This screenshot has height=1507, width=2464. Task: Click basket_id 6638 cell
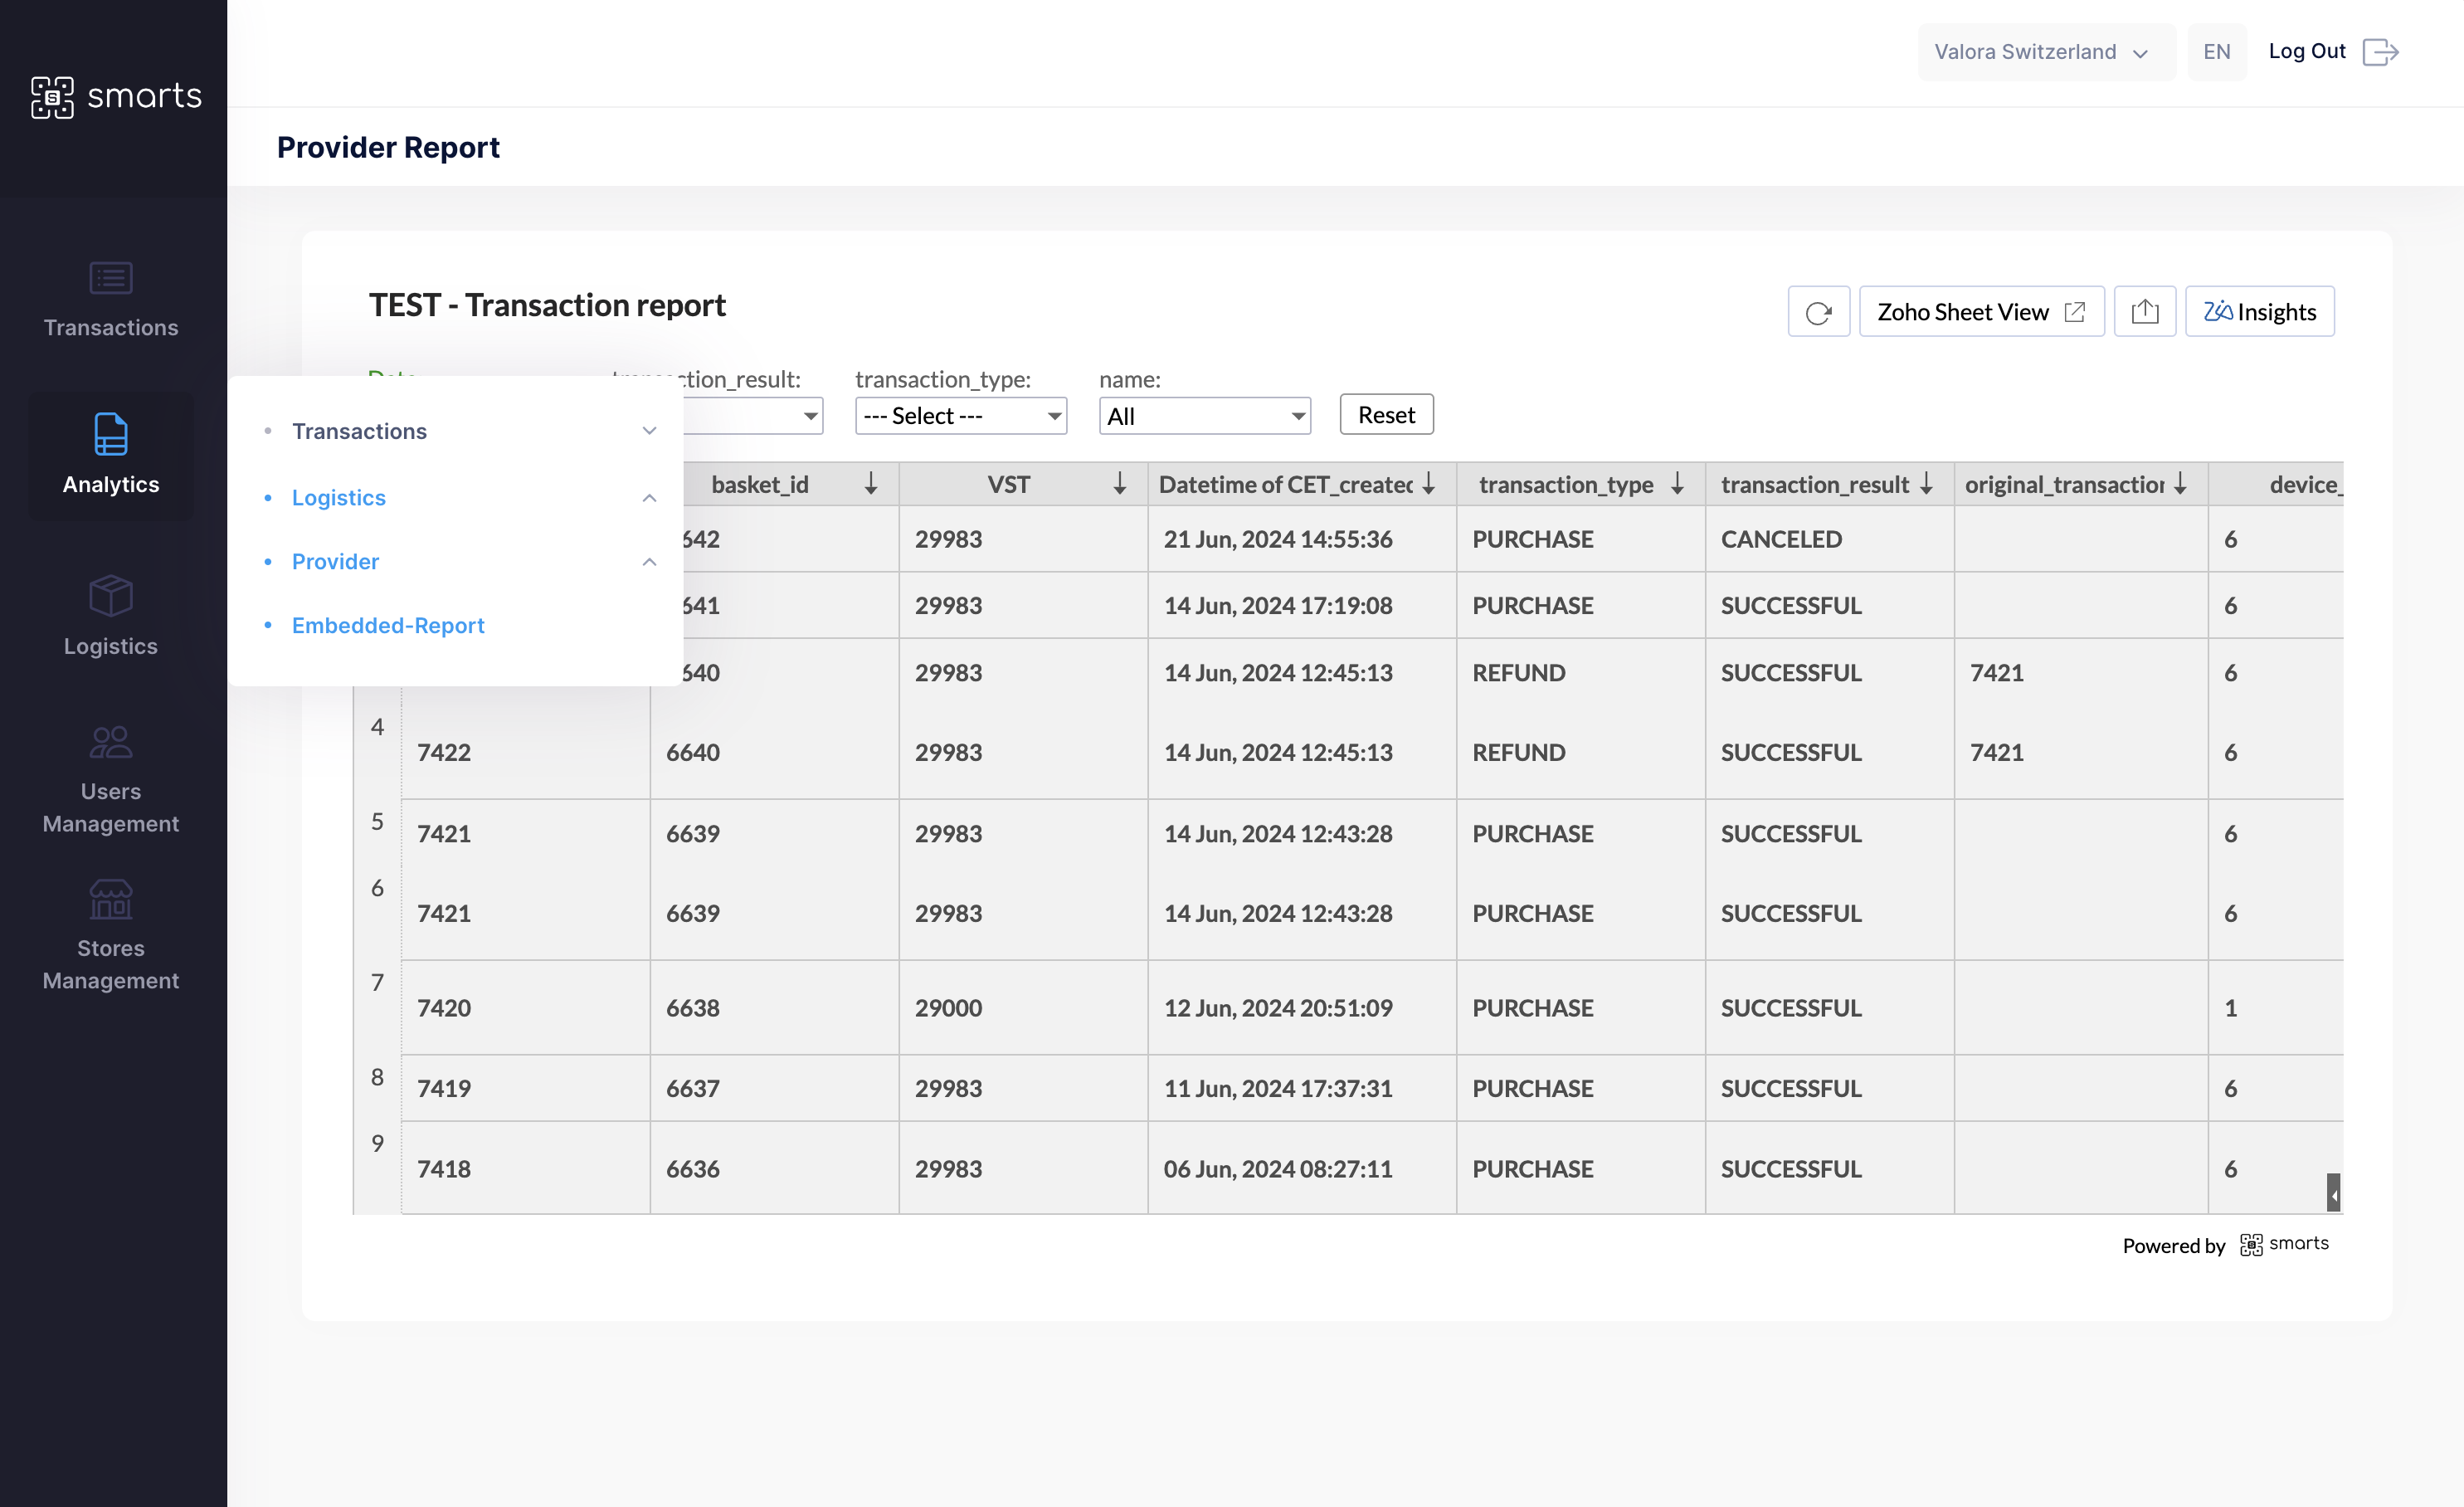774,1007
